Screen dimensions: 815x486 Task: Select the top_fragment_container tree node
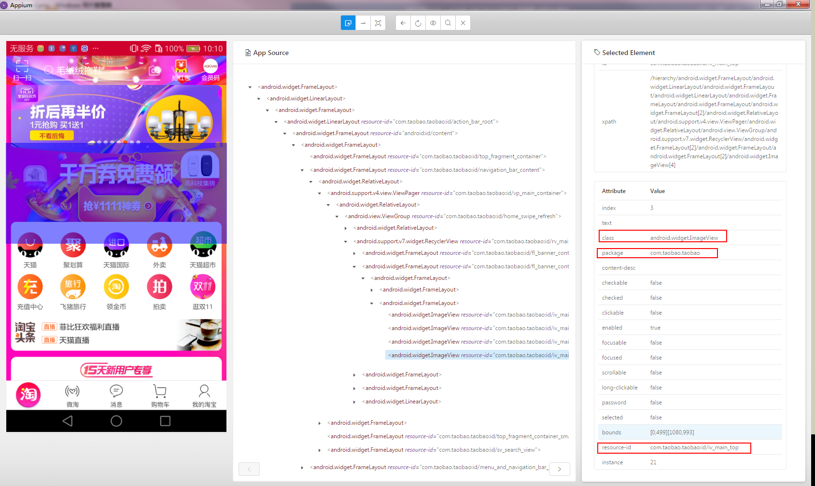[428, 156]
